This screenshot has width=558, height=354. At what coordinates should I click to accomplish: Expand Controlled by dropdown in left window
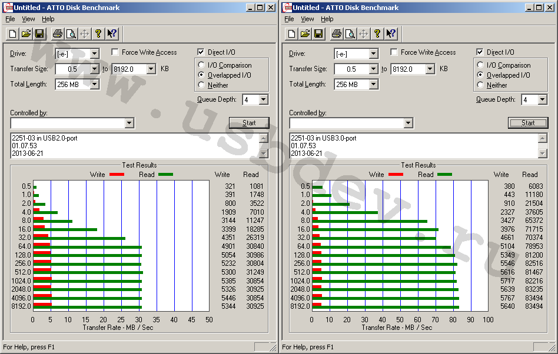(129, 123)
